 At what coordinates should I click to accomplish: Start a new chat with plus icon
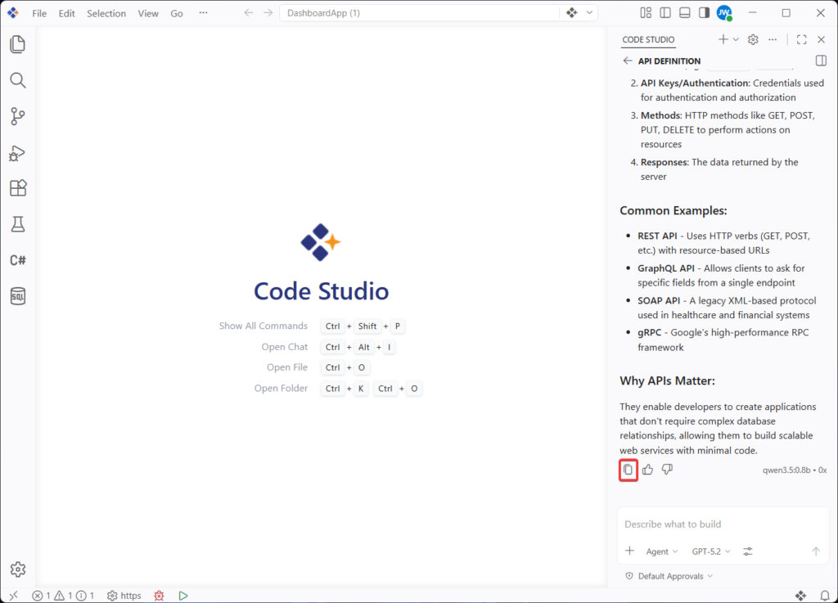[x=723, y=39]
